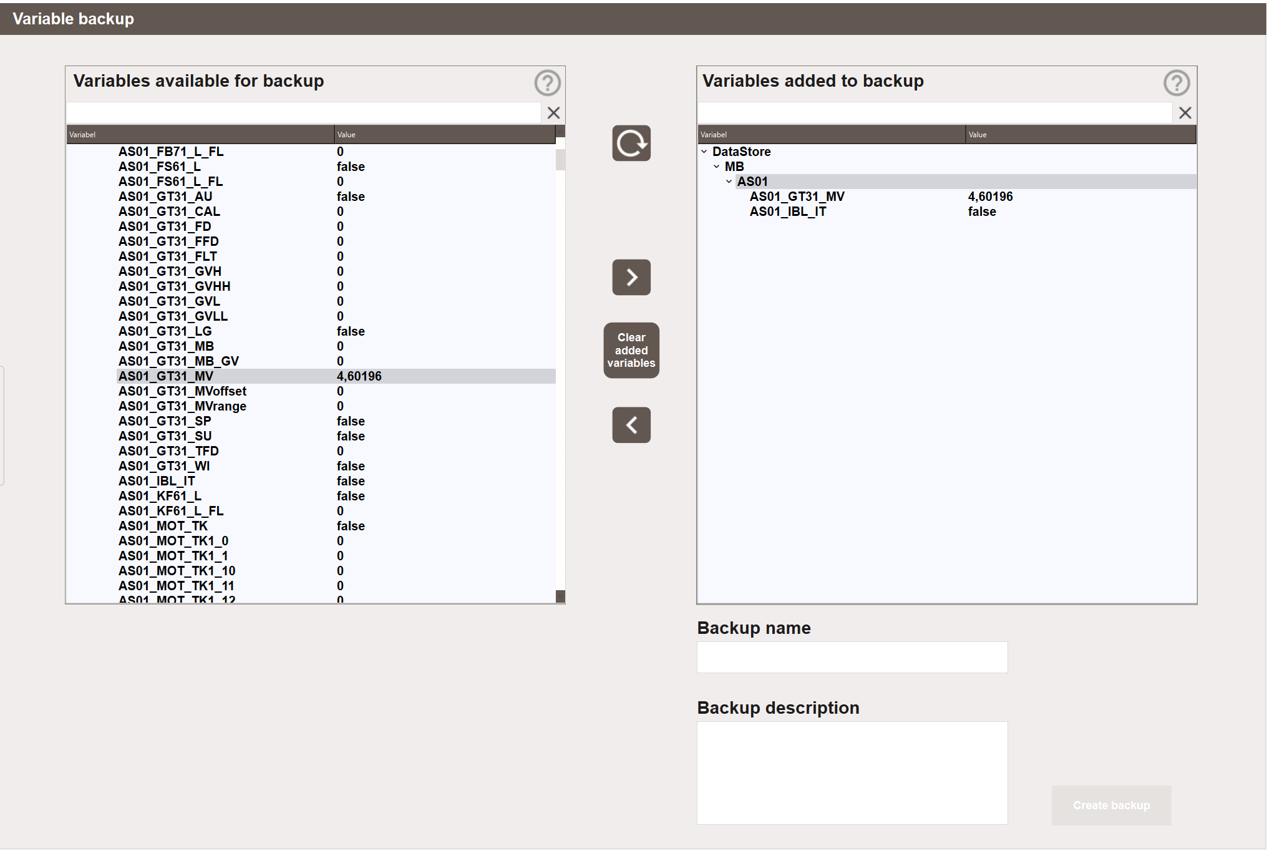This screenshot has width=1267, height=851.
Task: Select AS01_MOT_TK1_0 row
Action: click(336, 541)
